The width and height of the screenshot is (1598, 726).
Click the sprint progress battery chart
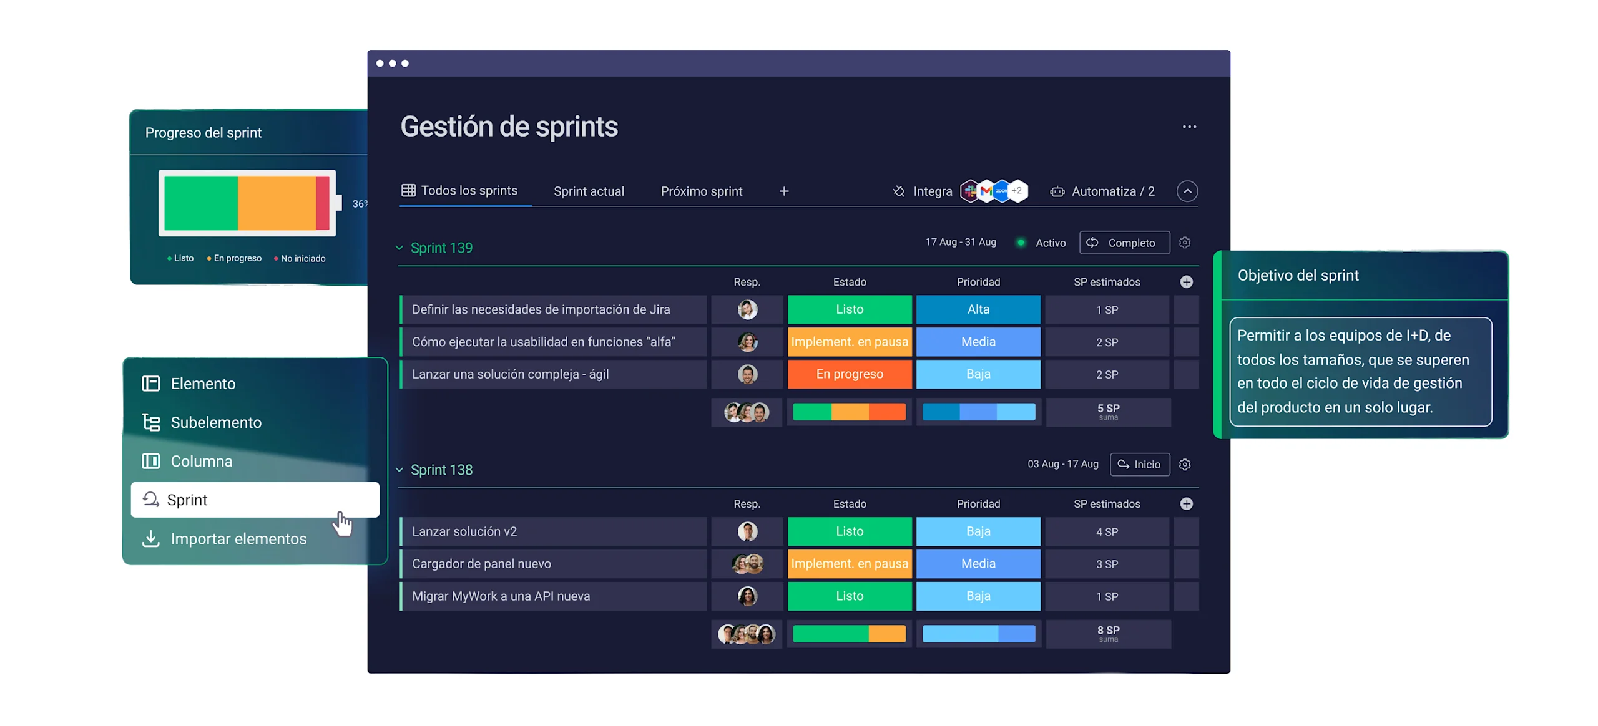pyautogui.click(x=249, y=203)
